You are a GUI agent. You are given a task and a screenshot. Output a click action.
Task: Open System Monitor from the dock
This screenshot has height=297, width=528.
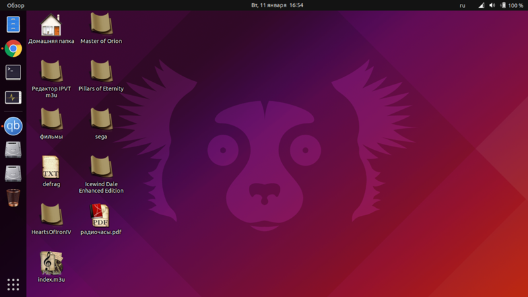(x=13, y=97)
